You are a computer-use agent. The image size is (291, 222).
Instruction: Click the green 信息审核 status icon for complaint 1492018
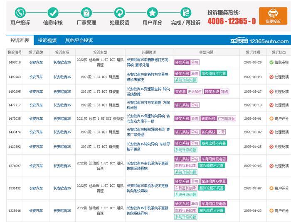point(271,62)
